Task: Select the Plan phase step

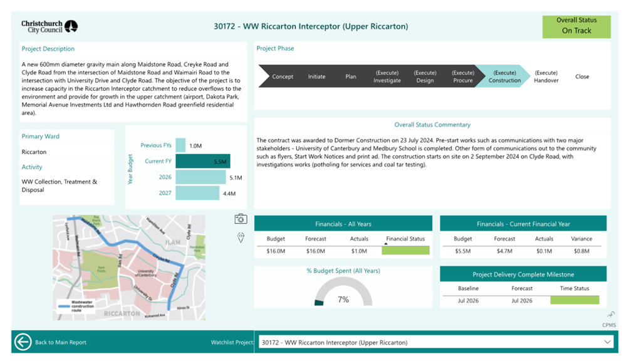Action: (x=351, y=76)
